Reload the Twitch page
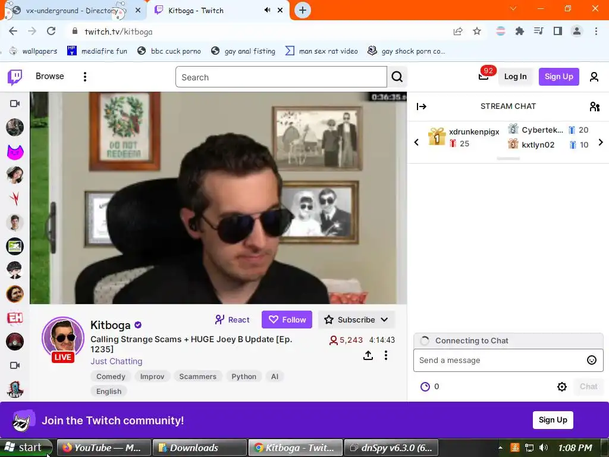 51,32
